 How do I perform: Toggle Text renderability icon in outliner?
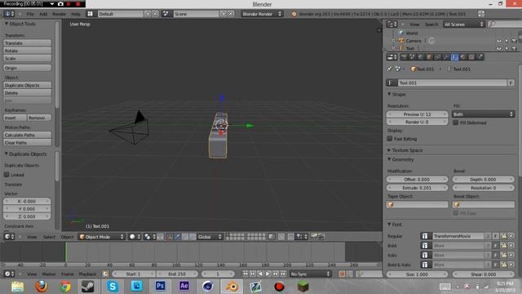pos(514,49)
